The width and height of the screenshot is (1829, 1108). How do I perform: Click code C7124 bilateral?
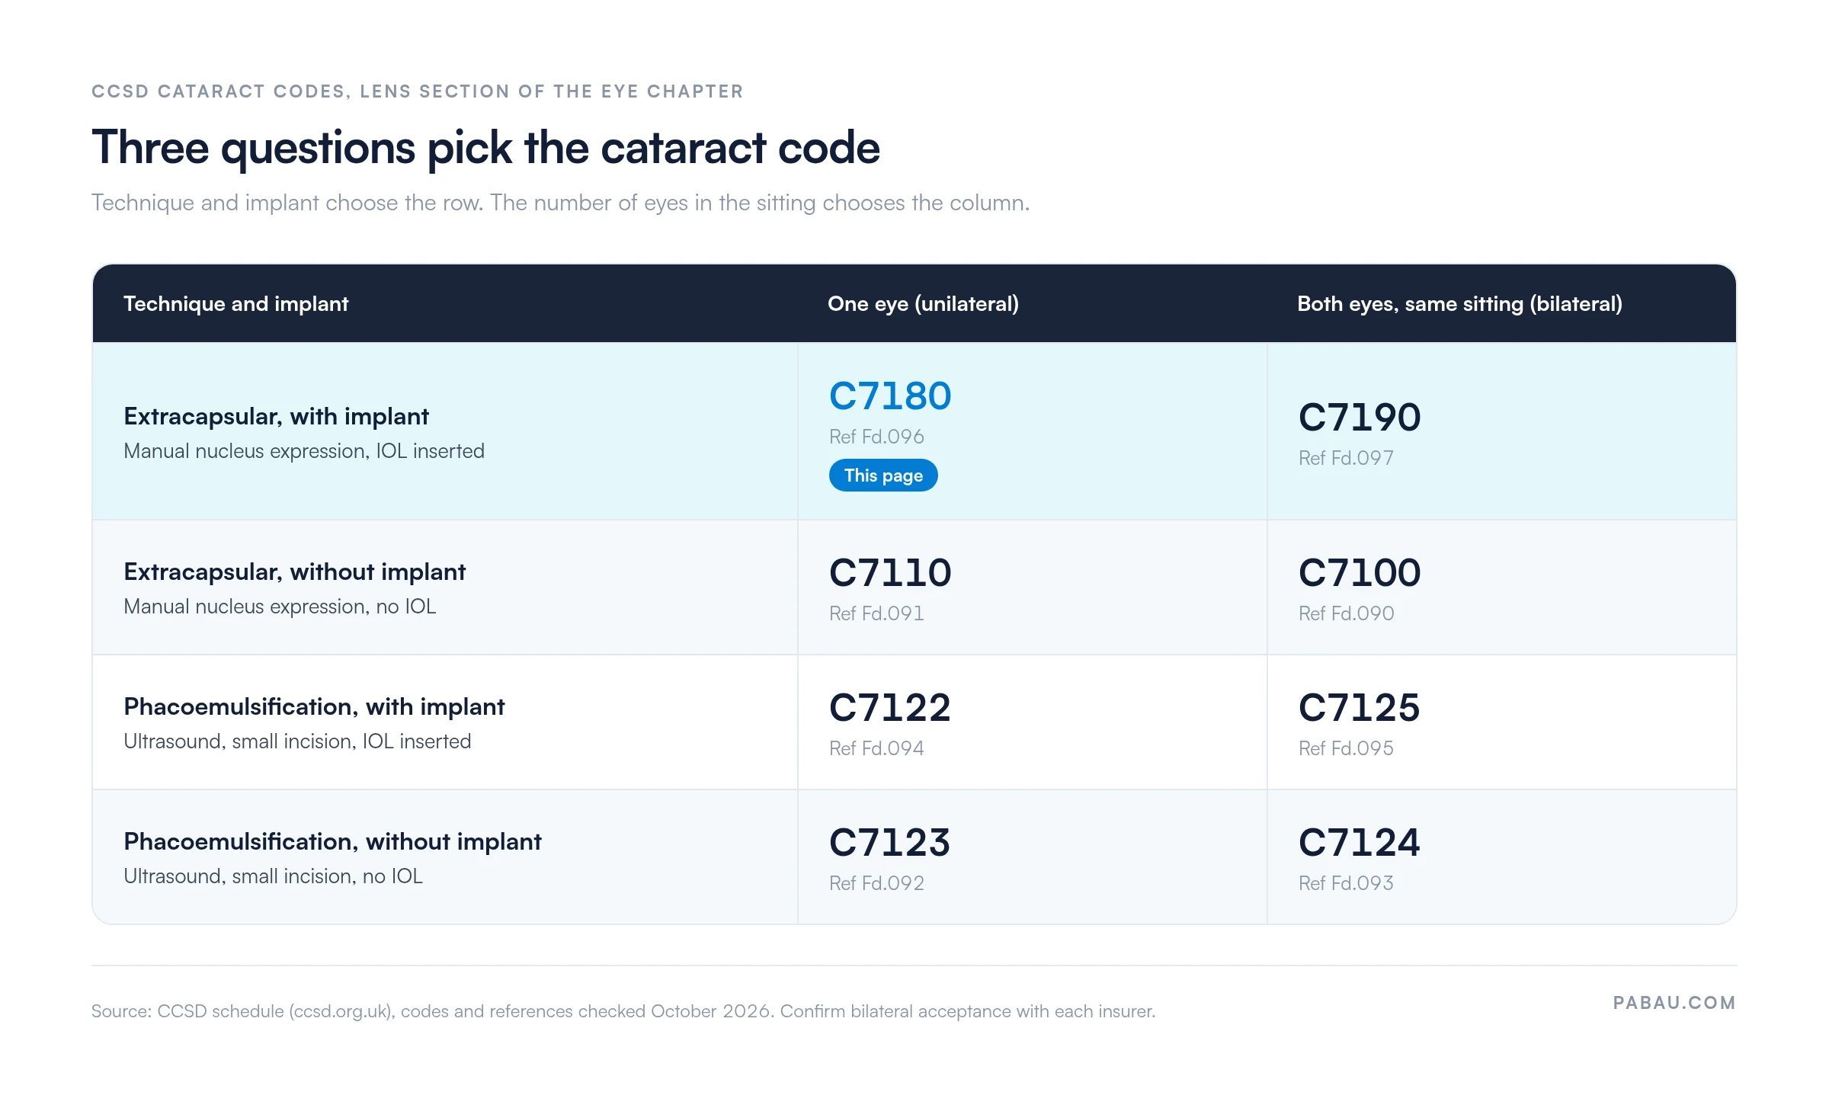[1360, 842]
